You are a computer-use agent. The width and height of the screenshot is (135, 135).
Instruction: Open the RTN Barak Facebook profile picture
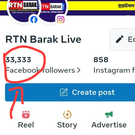[24, 9]
